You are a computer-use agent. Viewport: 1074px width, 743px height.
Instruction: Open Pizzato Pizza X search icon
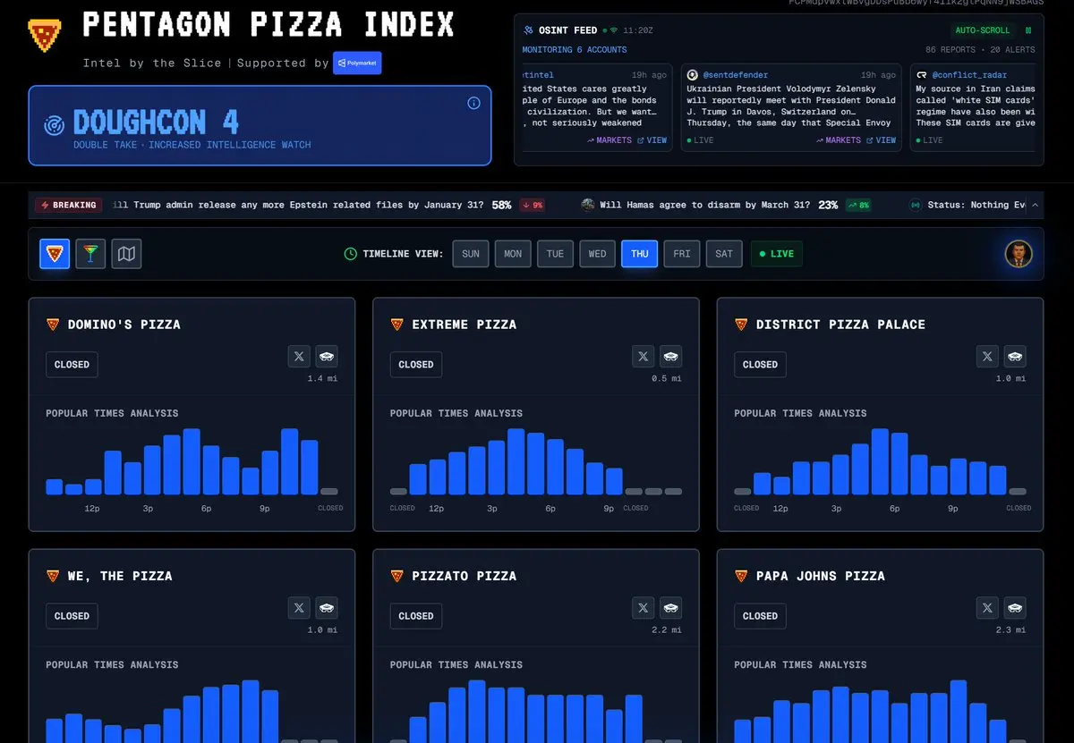coord(644,608)
